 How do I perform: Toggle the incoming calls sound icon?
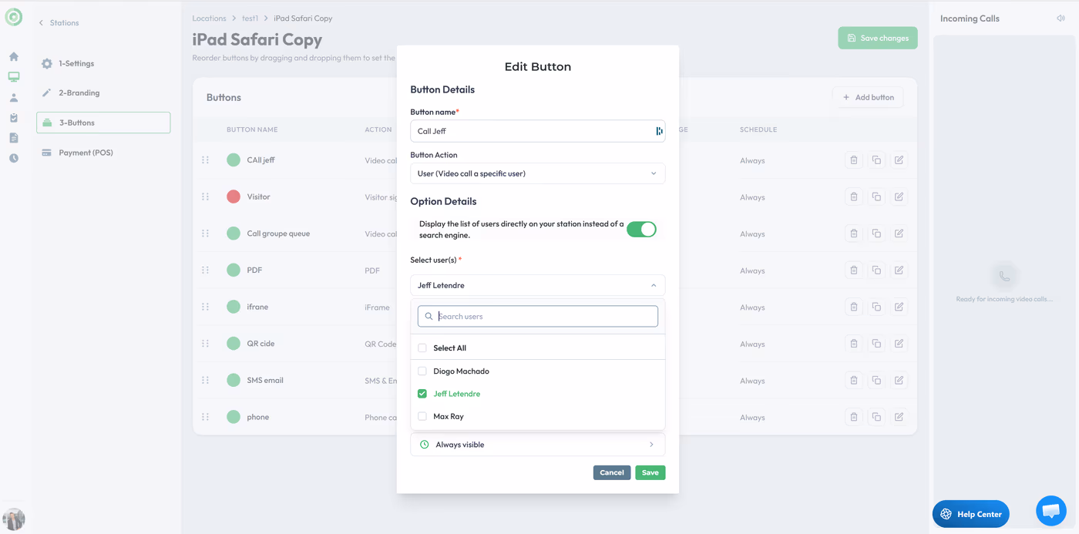pyautogui.click(x=1061, y=18)
